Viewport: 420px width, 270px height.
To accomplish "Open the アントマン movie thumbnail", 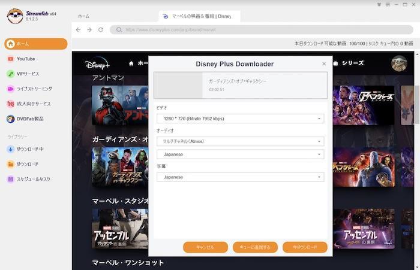I will point(120,105).
